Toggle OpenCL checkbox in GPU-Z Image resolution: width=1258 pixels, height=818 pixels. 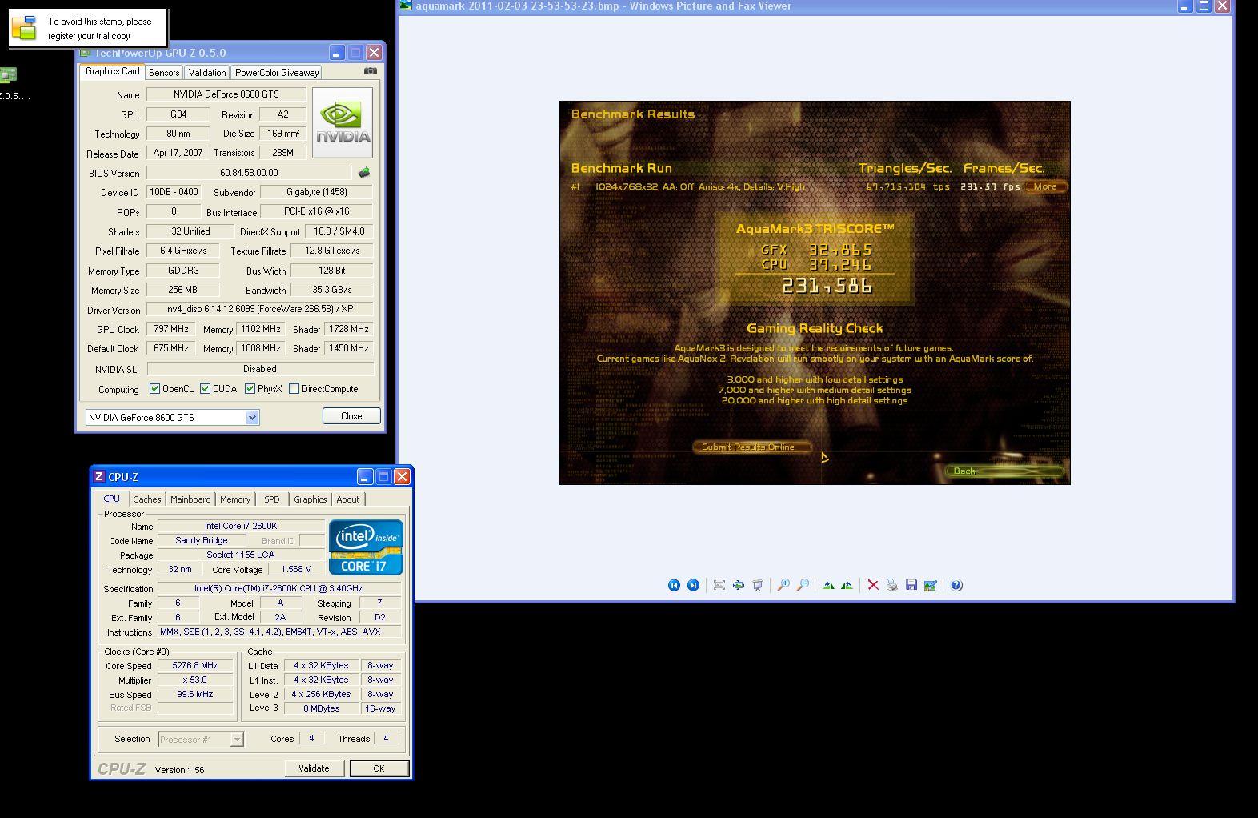tap(155, 389)
